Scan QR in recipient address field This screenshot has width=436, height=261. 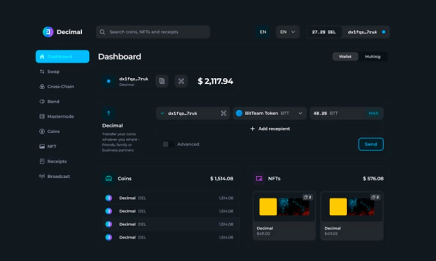(x=223, y=113)
